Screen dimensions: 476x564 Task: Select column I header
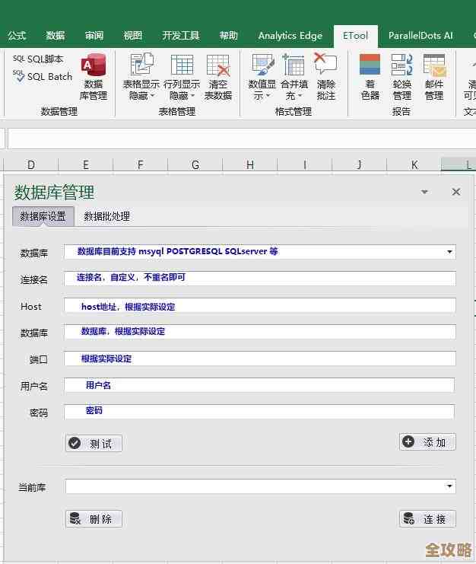pos(305,164)
